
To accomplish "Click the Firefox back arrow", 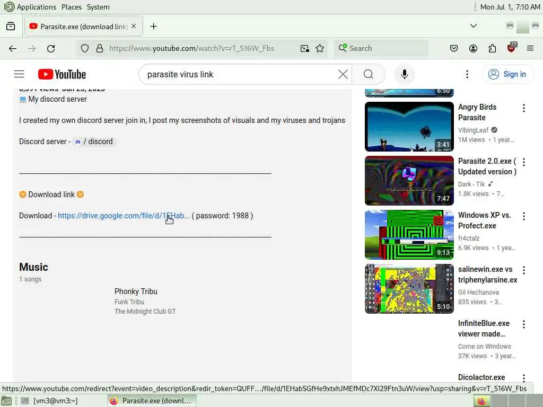I will [13, 48].
